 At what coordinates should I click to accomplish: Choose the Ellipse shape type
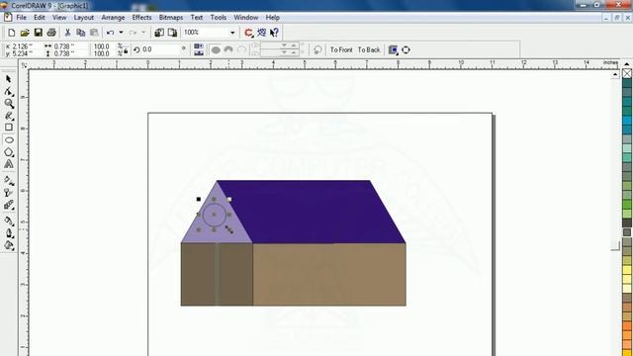click(x=216, y=49)
